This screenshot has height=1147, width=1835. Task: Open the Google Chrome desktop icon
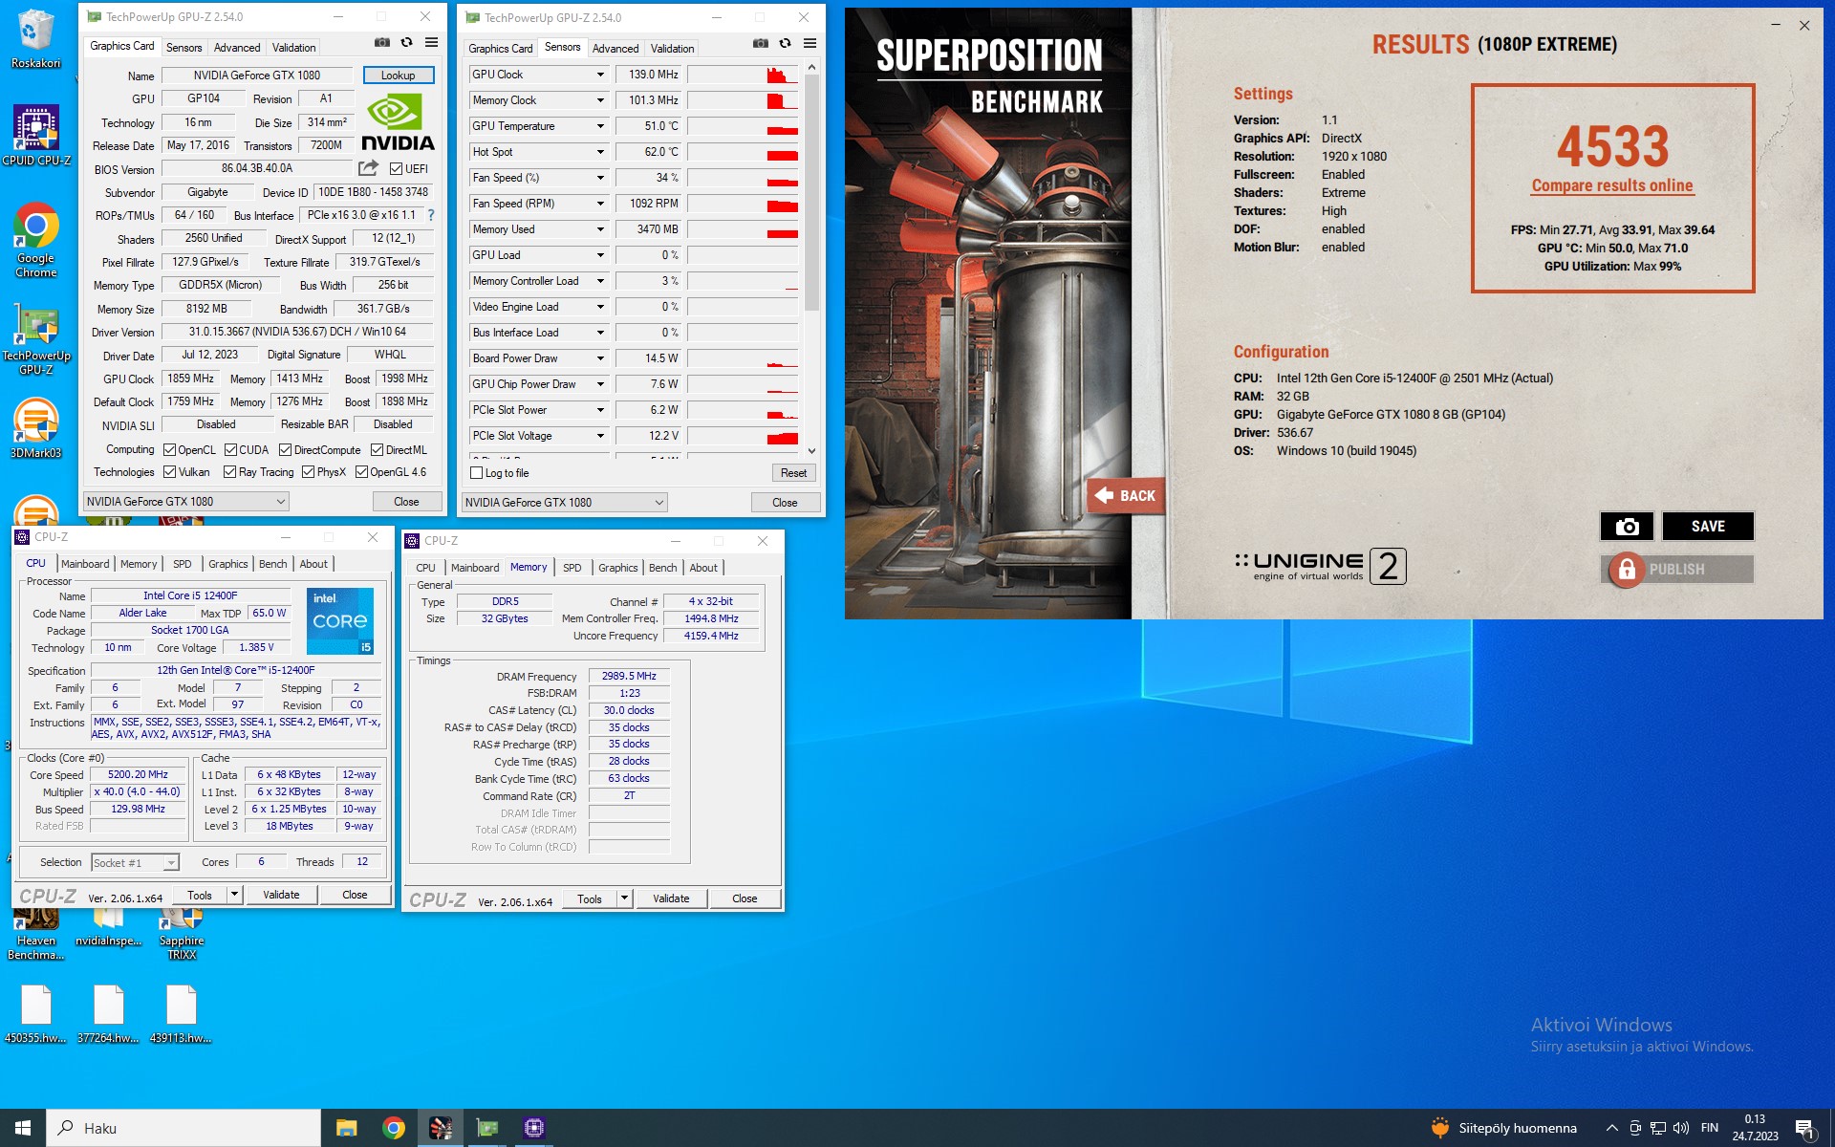(x=36, y=240)
